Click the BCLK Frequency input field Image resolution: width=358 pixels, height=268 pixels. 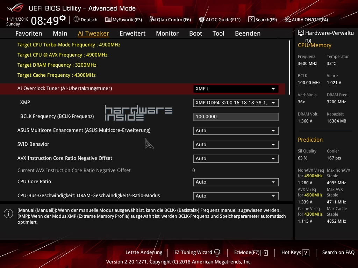point(236,117)
